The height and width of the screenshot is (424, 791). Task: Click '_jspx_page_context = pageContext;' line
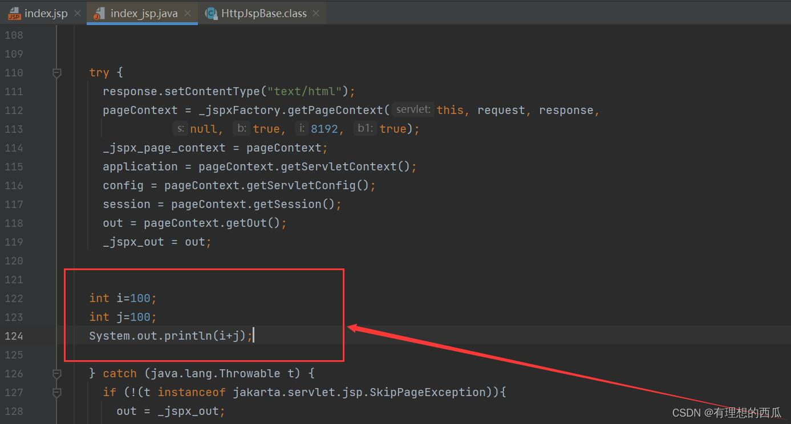pyautogui.click(x=216, y=148)
